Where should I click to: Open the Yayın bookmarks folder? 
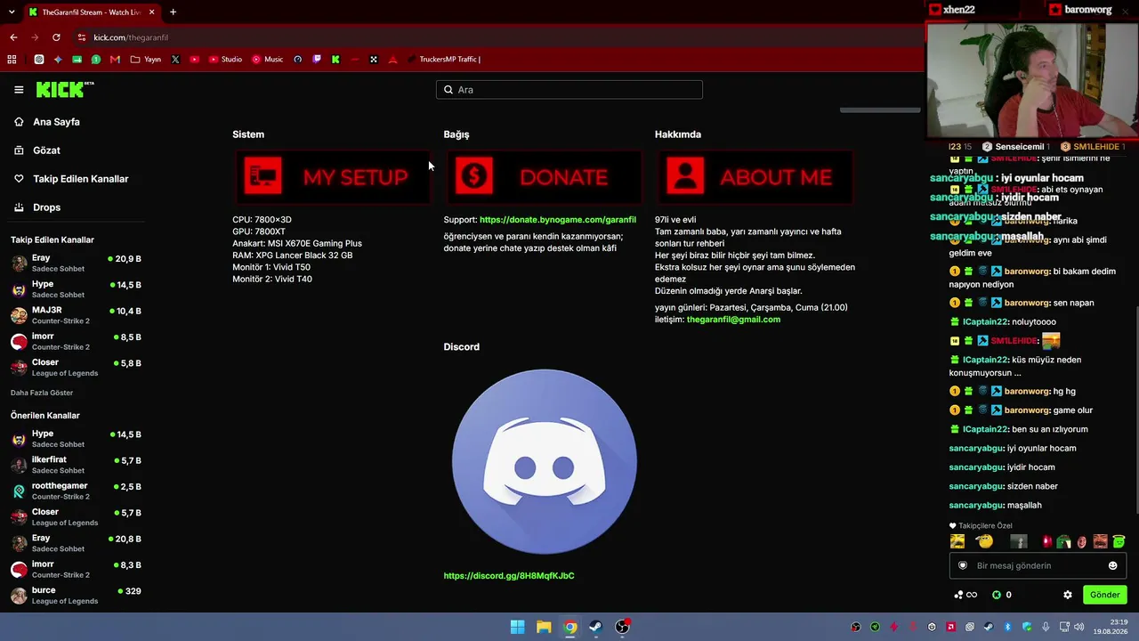(146, 60)
